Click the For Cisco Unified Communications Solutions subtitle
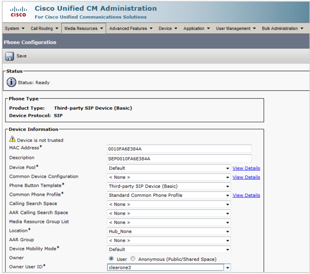 (x=91, y=17)
